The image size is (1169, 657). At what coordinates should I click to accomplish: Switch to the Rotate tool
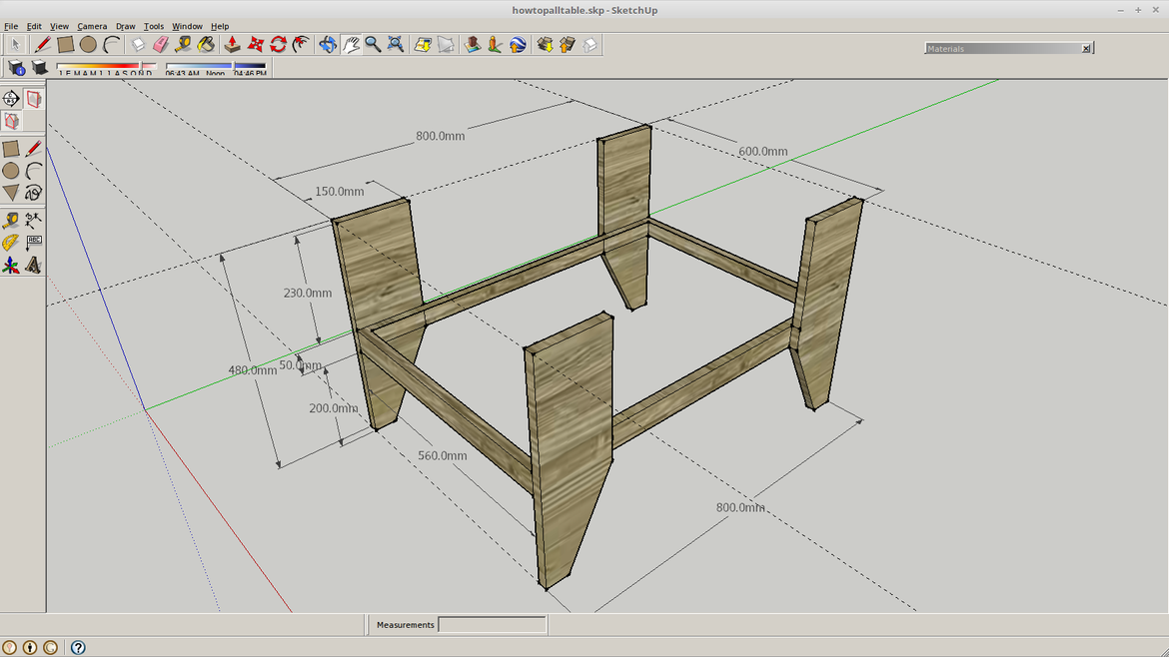(x=277, y=44)
